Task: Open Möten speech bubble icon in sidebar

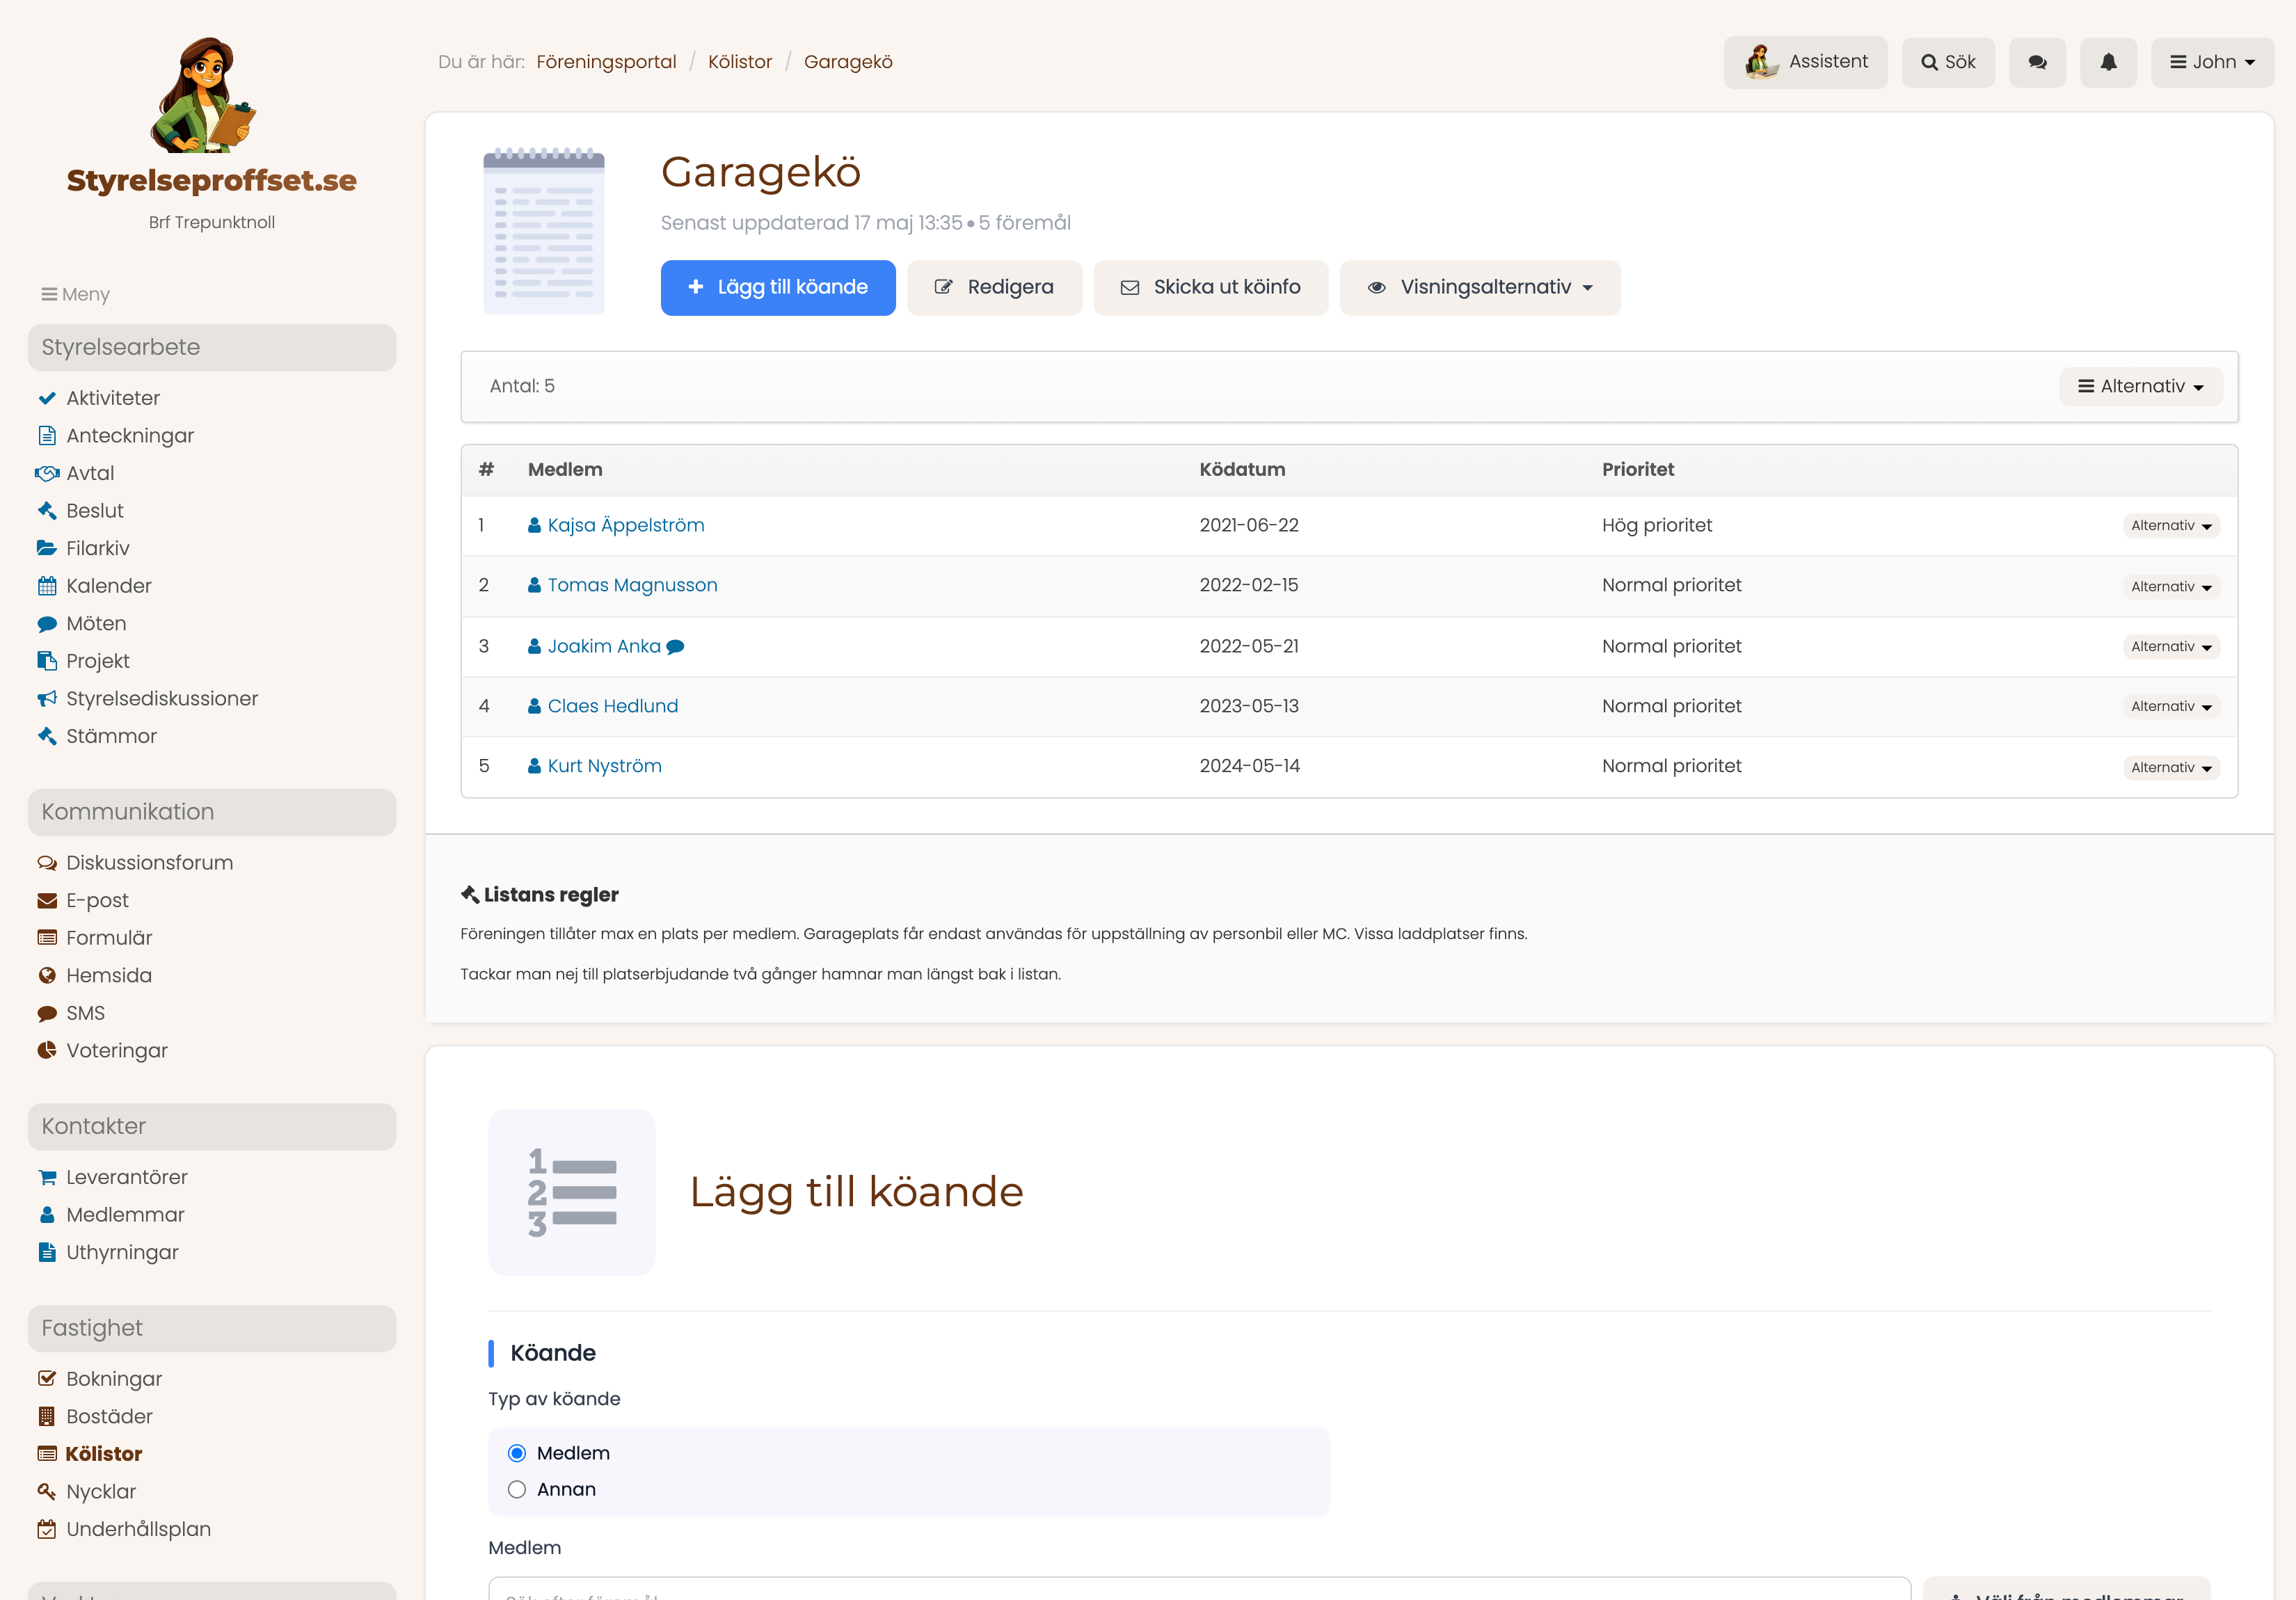Action: point(47,624)
